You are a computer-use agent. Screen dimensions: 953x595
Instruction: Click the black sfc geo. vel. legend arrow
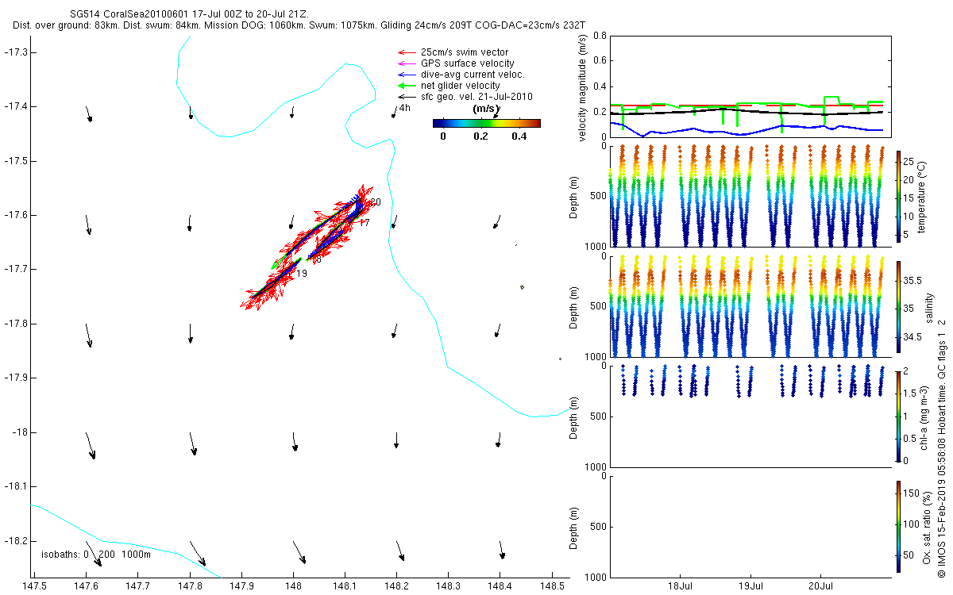(406, 97)
